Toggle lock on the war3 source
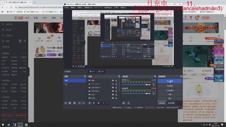Image resolution: width=226 pixels, height=127 pixels. coord(116,95)
